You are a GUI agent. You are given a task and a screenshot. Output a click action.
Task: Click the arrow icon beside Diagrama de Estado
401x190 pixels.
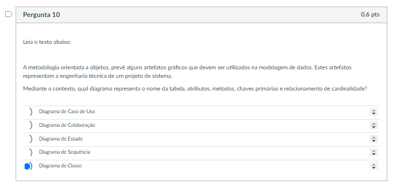click(374, 139)
